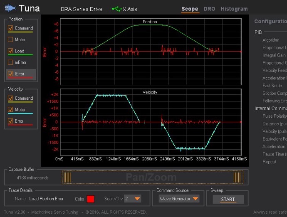Select the Integral Gain setting

[274, 55]
